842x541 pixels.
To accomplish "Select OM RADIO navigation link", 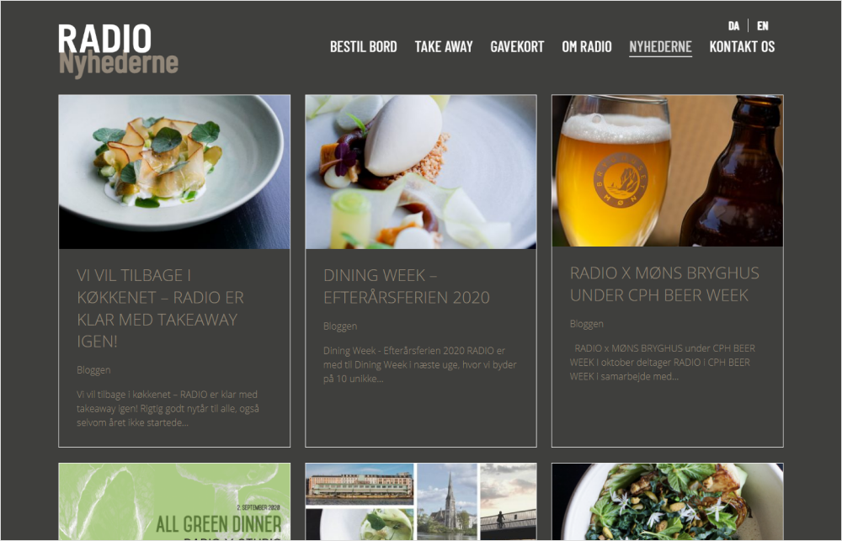I will (587, 46).
